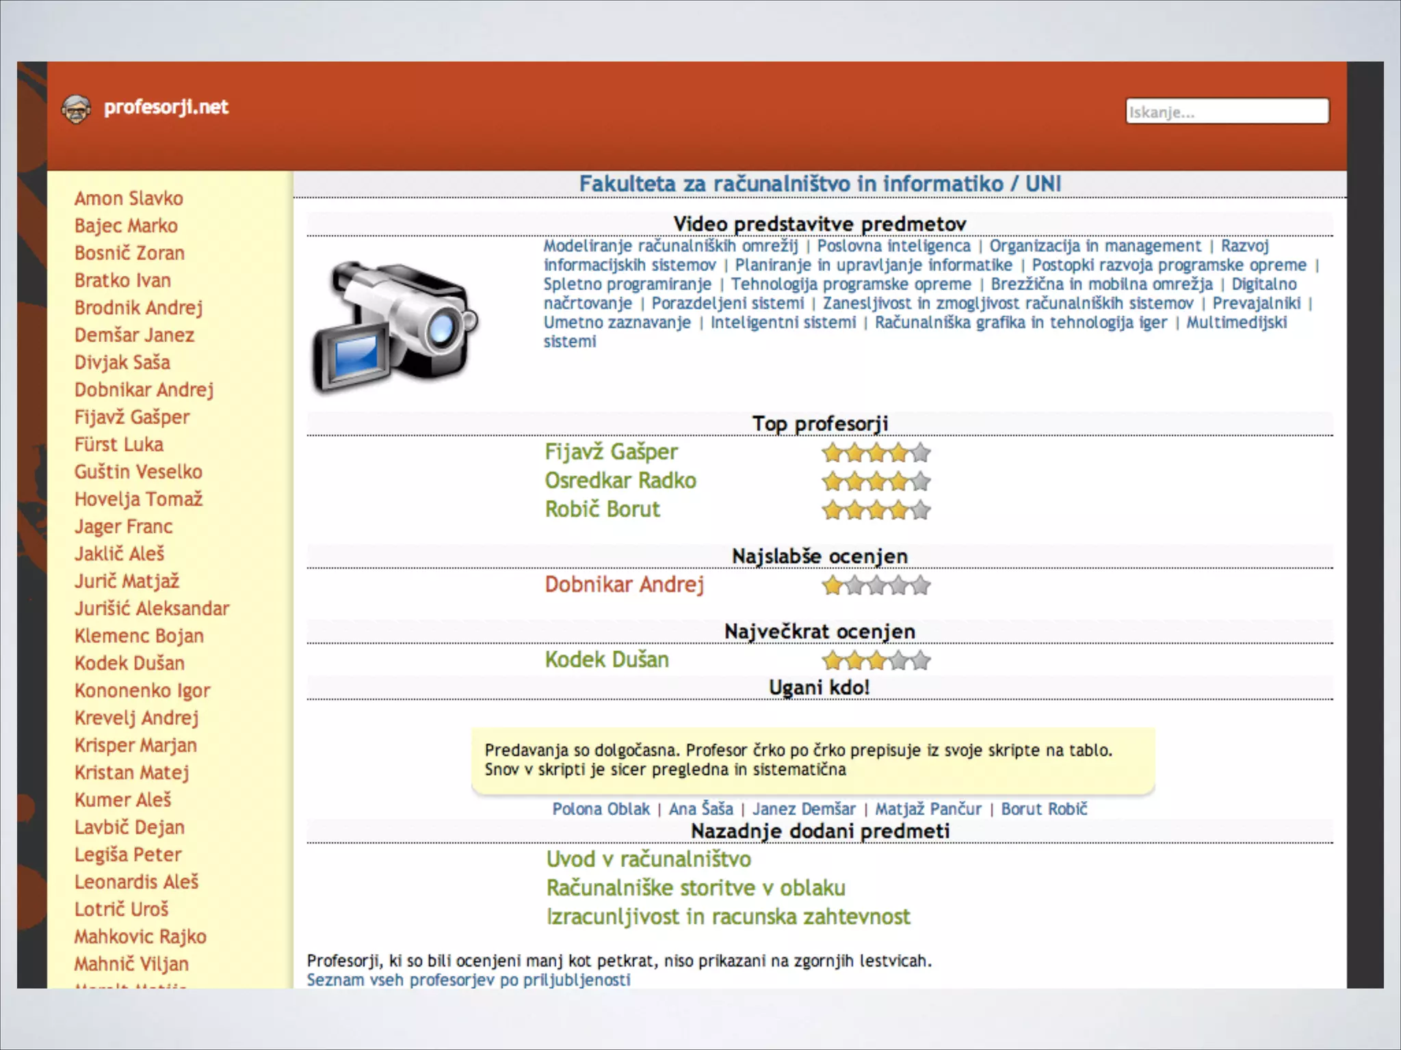Open Organizacija in management video
Image resolution: width=1401 pixels, height=1050 pixels.
coord(1095,246)
